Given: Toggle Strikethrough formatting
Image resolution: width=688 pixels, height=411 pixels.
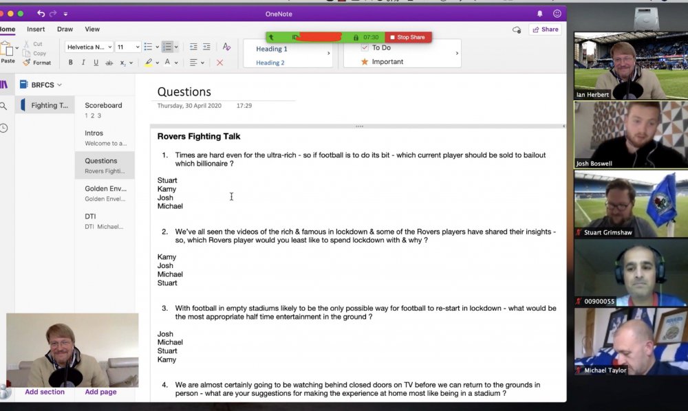Looking at the screenshot, I should coord(109,63).
